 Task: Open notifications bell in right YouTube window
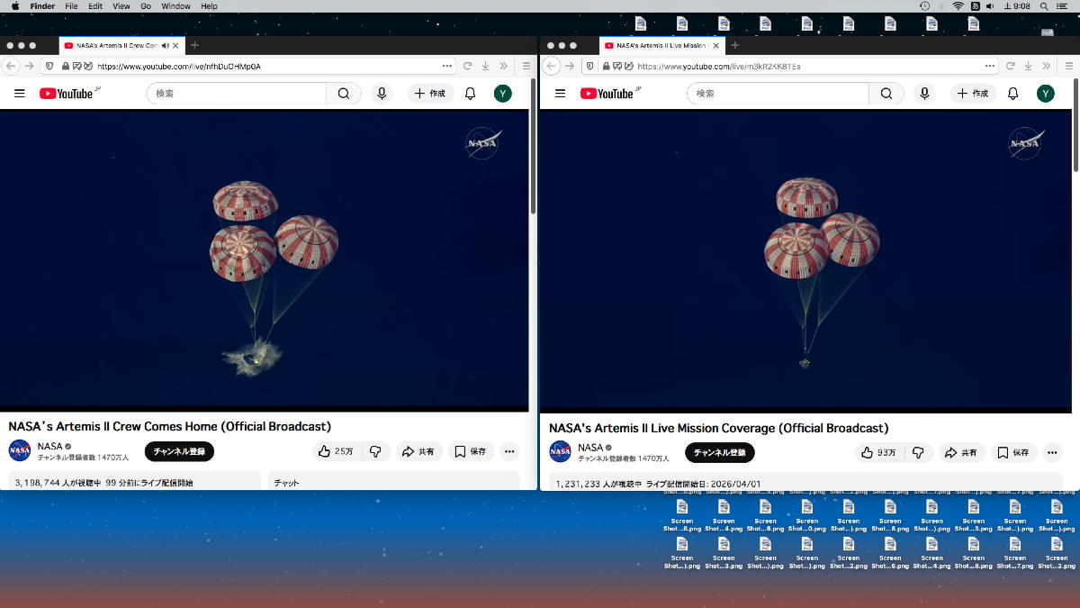click(x=1012, y=94)
